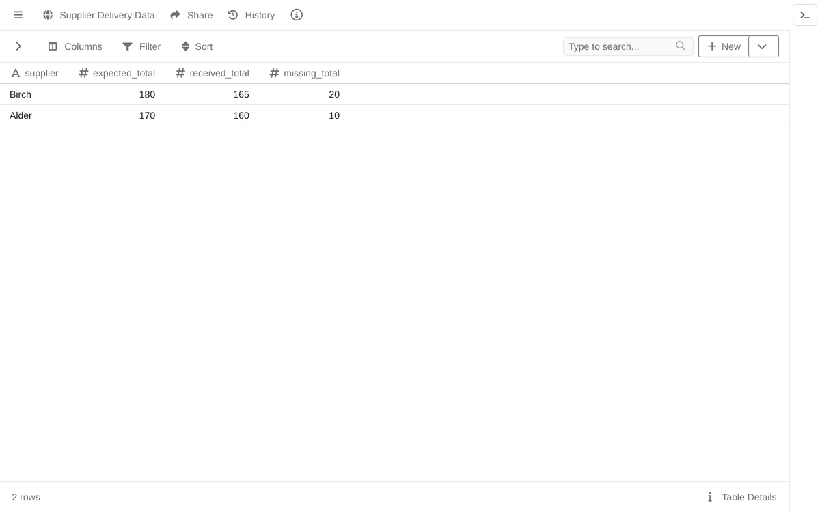The image size is (820, 512).
Task: Select Alder's received_total value 160
Action: [241, 115]
